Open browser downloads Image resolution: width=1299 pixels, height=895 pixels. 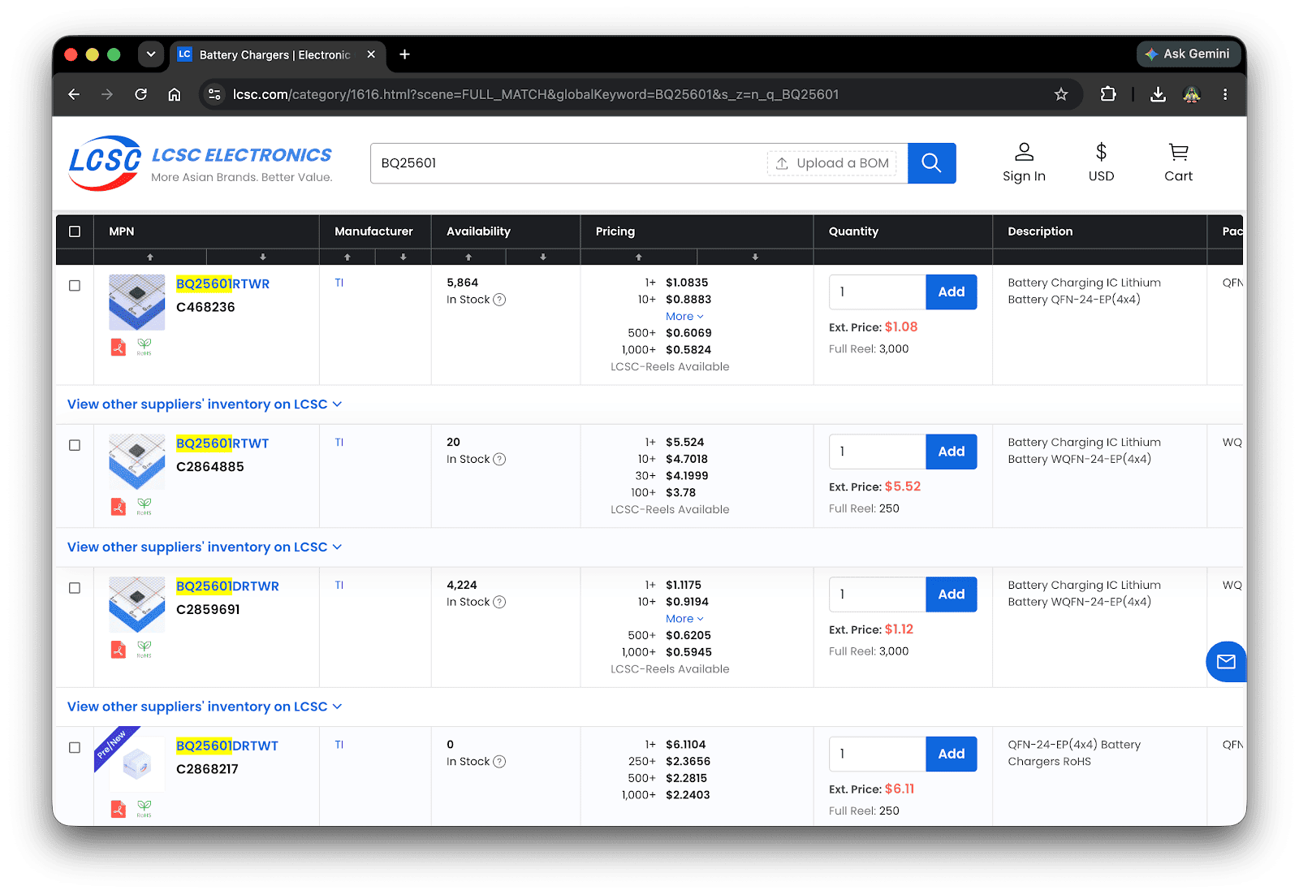coord(1159,94)
